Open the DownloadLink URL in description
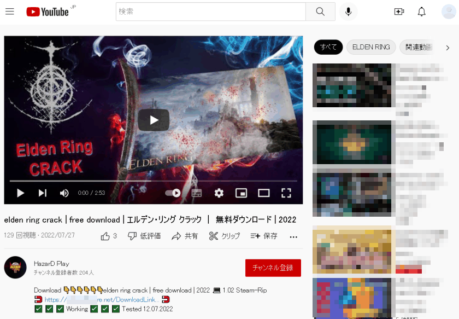Image resolution: width=459 pixels, height=319 pixels. pyautogui.click(x=102, y=300)
